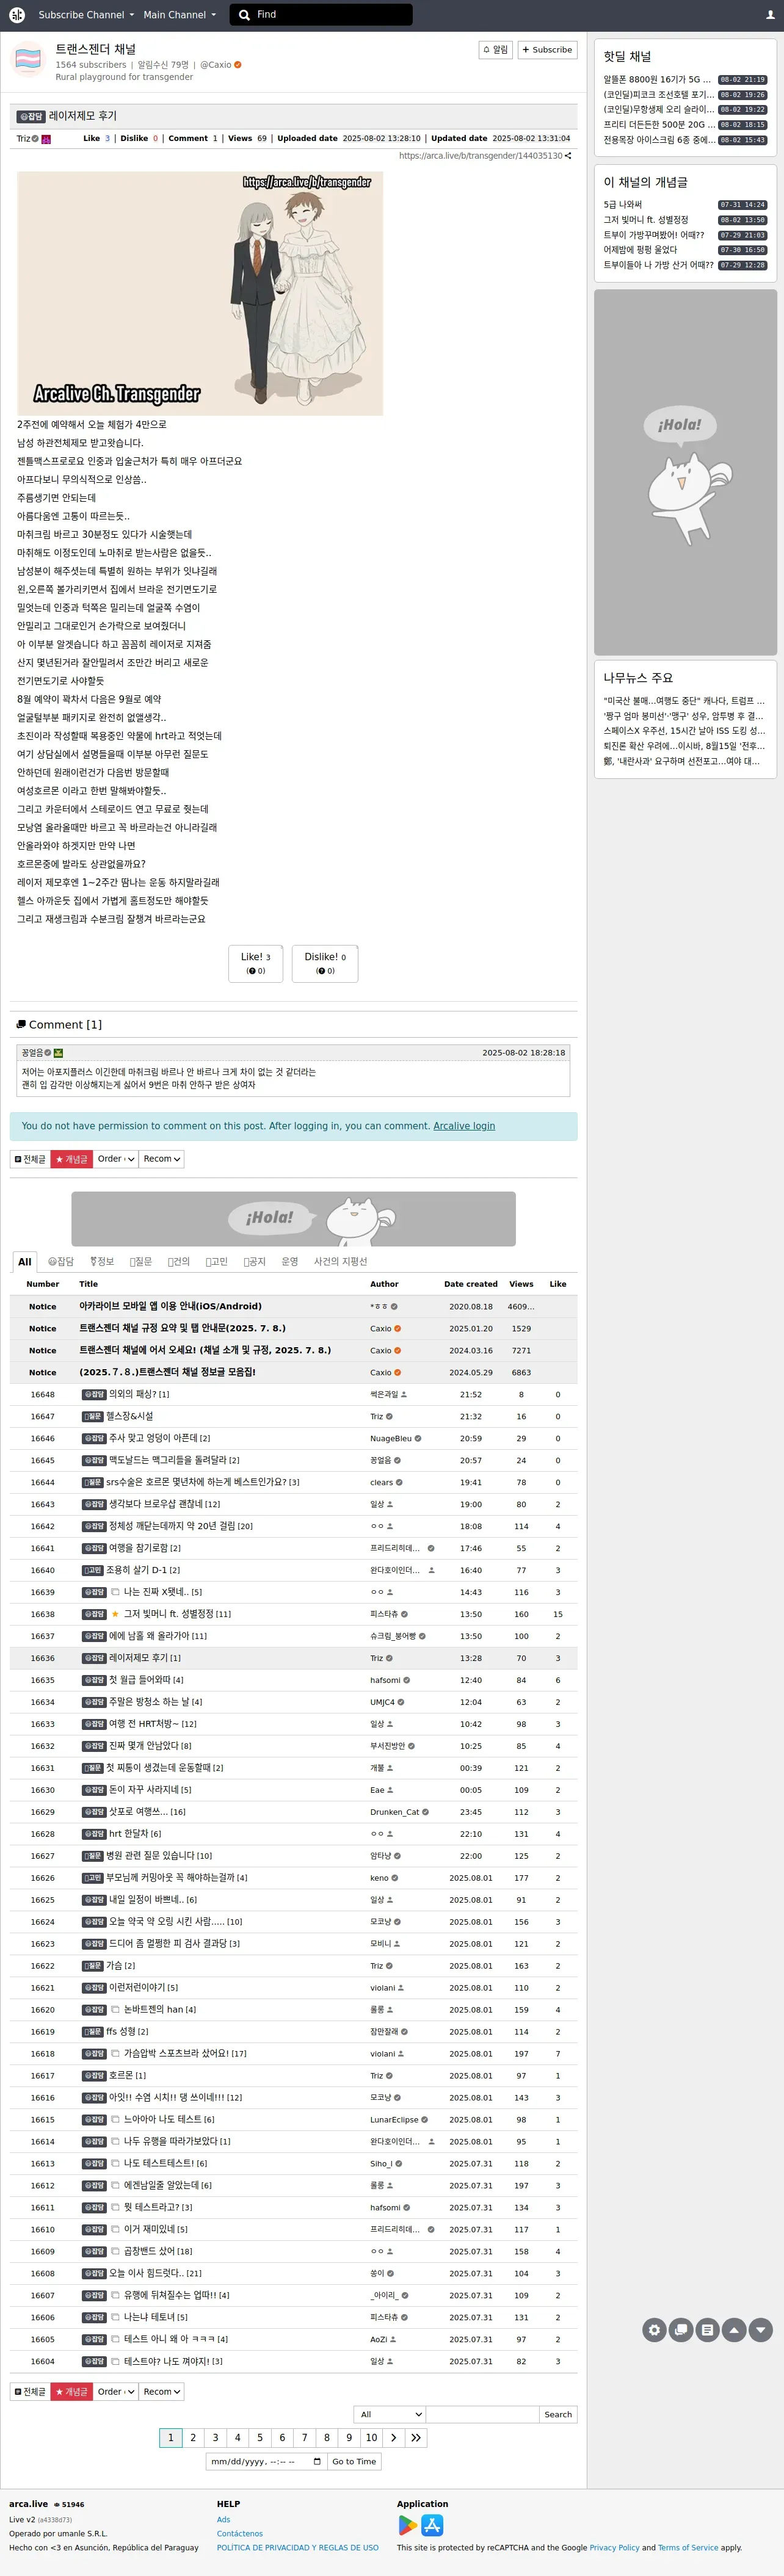Open the Google Play store icon
Viewport: 784px width, 2576px height.
[407, 2525]
